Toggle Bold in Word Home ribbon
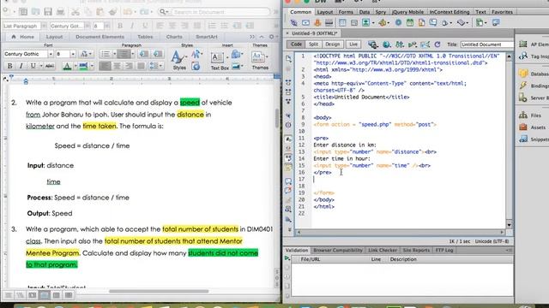549x308 pixels. tap(9, 66)
